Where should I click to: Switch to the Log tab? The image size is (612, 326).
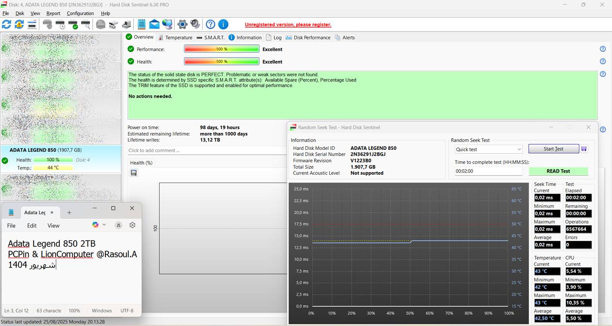[274, 37]
